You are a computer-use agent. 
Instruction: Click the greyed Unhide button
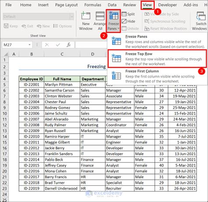tap(130, 28)
